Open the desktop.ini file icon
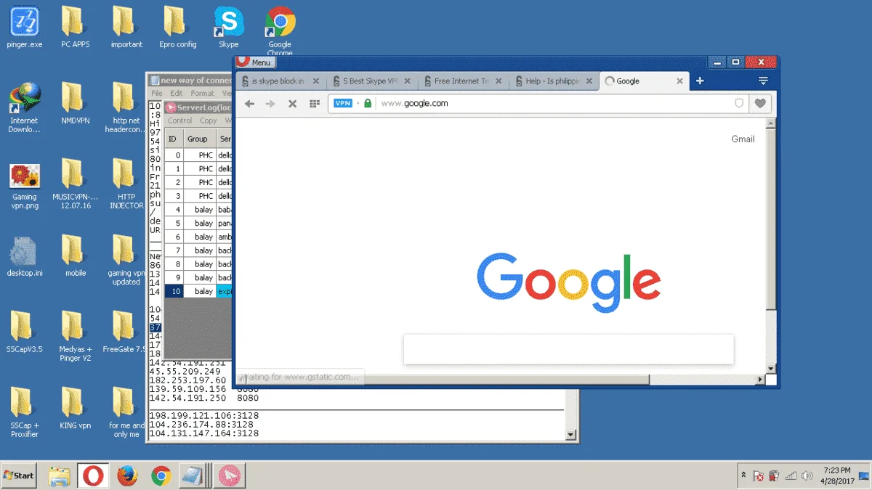Image resolution: width=872 pixels, height=490 pixels. (25, 257)
